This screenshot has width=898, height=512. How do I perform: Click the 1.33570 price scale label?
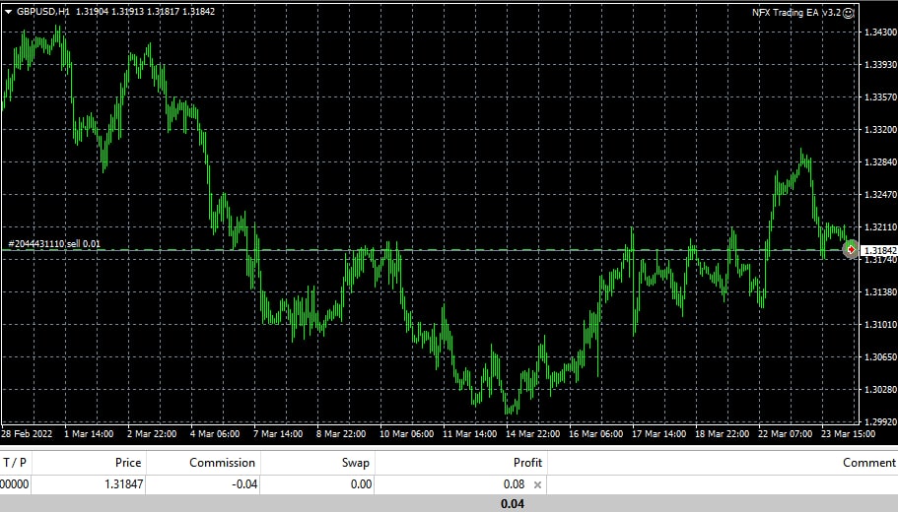click(x=880, y=97)
